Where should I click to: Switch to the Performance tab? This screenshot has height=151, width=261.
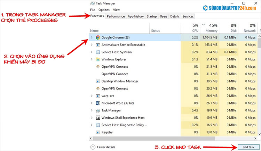[116, 16]
